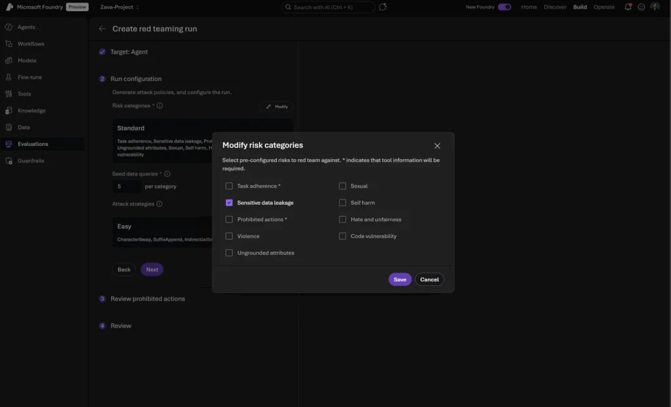
Task: Switch to the Operate tab
Action: pyautogui.click(x=604, y=7)
